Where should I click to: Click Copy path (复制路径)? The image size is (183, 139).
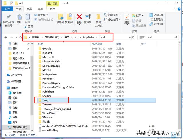pos(41,15)
